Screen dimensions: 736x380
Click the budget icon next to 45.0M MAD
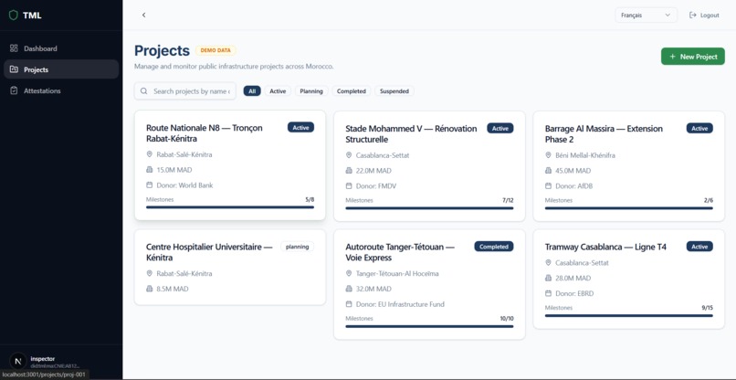[x=548, y=171]
